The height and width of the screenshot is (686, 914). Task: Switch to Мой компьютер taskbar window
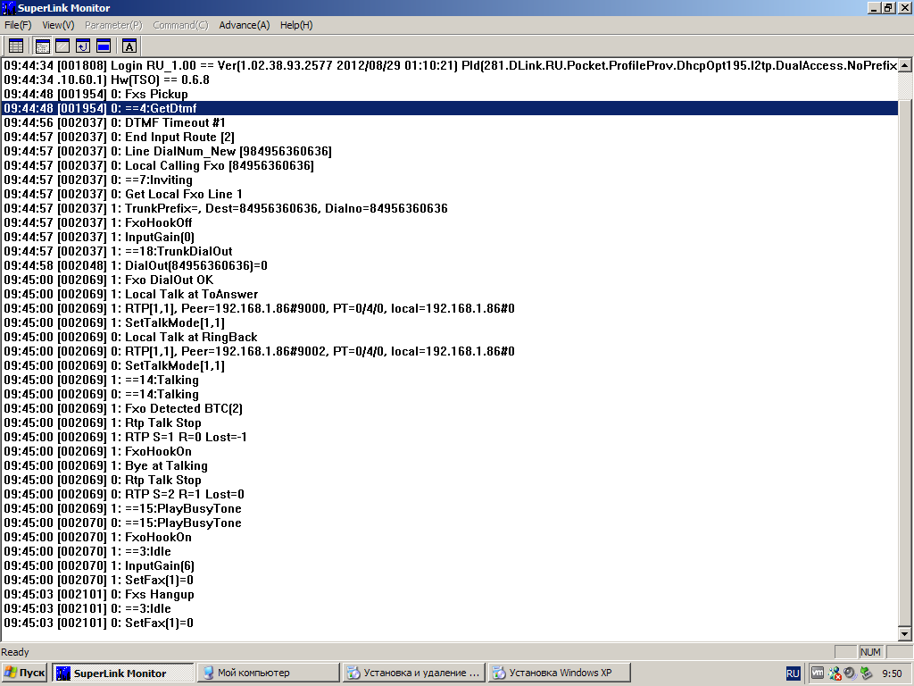click(268, 673)
